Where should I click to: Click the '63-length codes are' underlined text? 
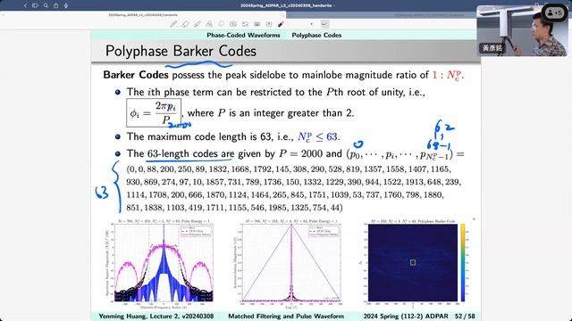[x=189, y=154]
